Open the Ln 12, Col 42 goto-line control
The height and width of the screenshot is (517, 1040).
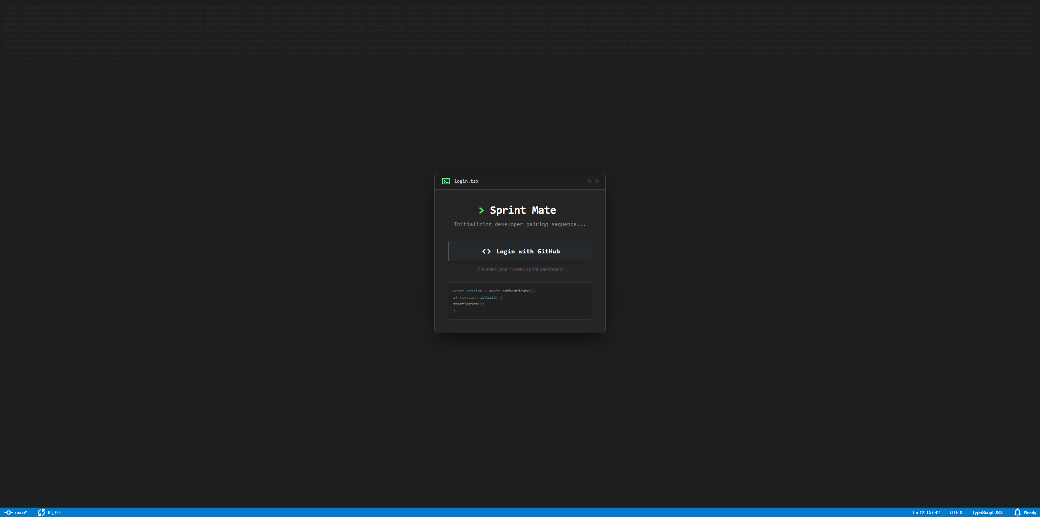(x=926, y=512)
